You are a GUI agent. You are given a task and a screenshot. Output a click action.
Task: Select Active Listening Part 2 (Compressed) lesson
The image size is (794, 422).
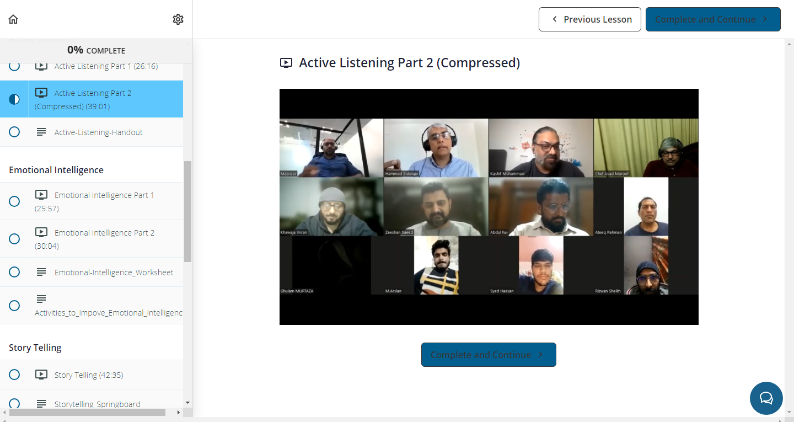[92, 99]
